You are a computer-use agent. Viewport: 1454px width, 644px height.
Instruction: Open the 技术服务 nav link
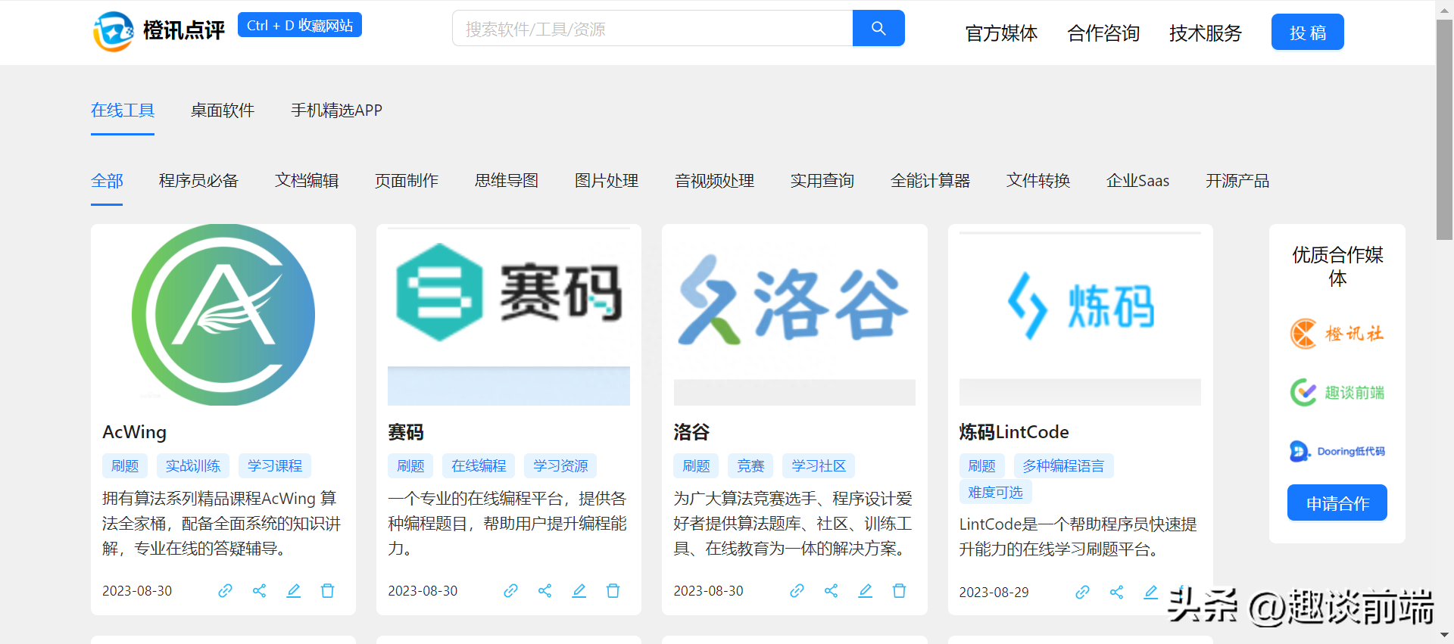click(1206, 33)
